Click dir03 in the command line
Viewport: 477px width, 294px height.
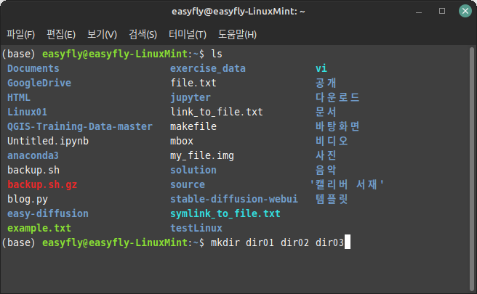pyautogui.click(x=330, y=242)
